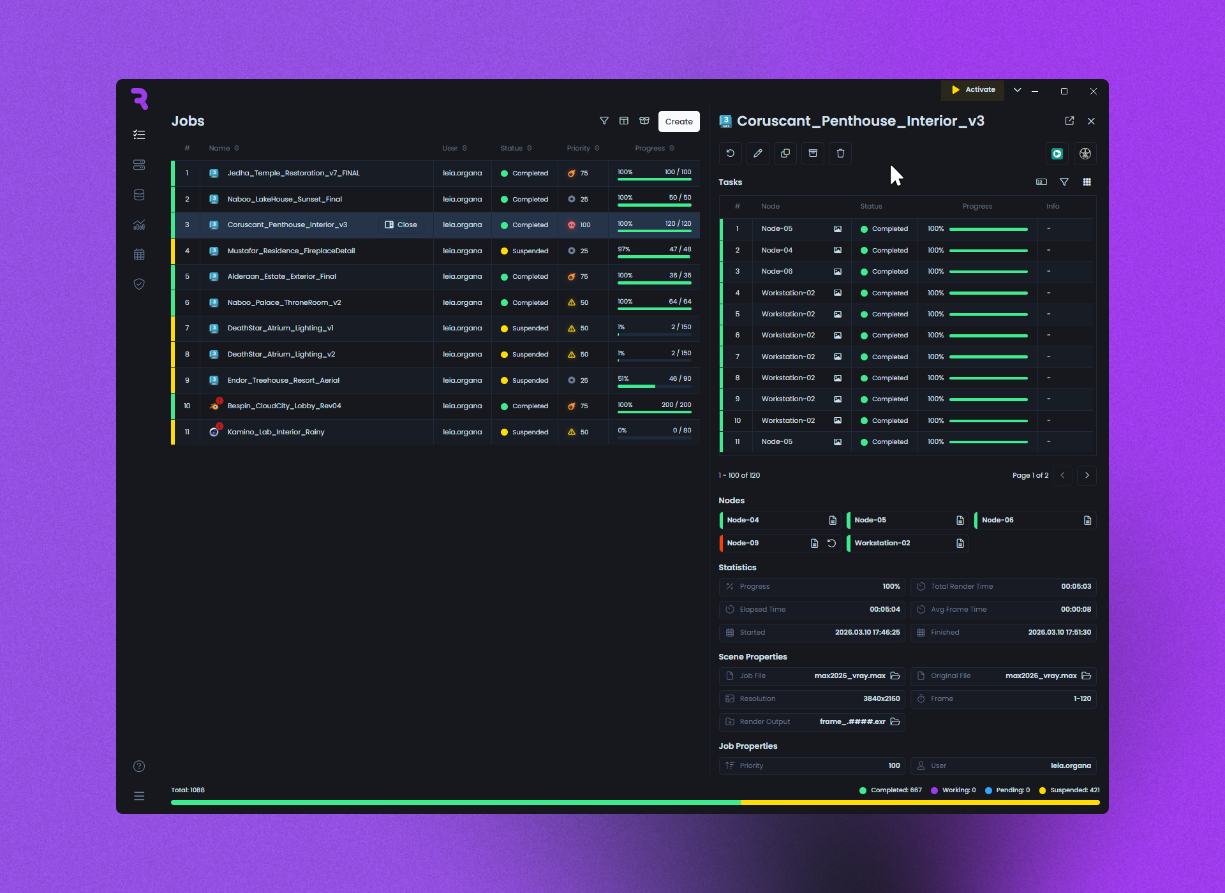
Task: Filter the Jobs list
Action: point(604,121)
